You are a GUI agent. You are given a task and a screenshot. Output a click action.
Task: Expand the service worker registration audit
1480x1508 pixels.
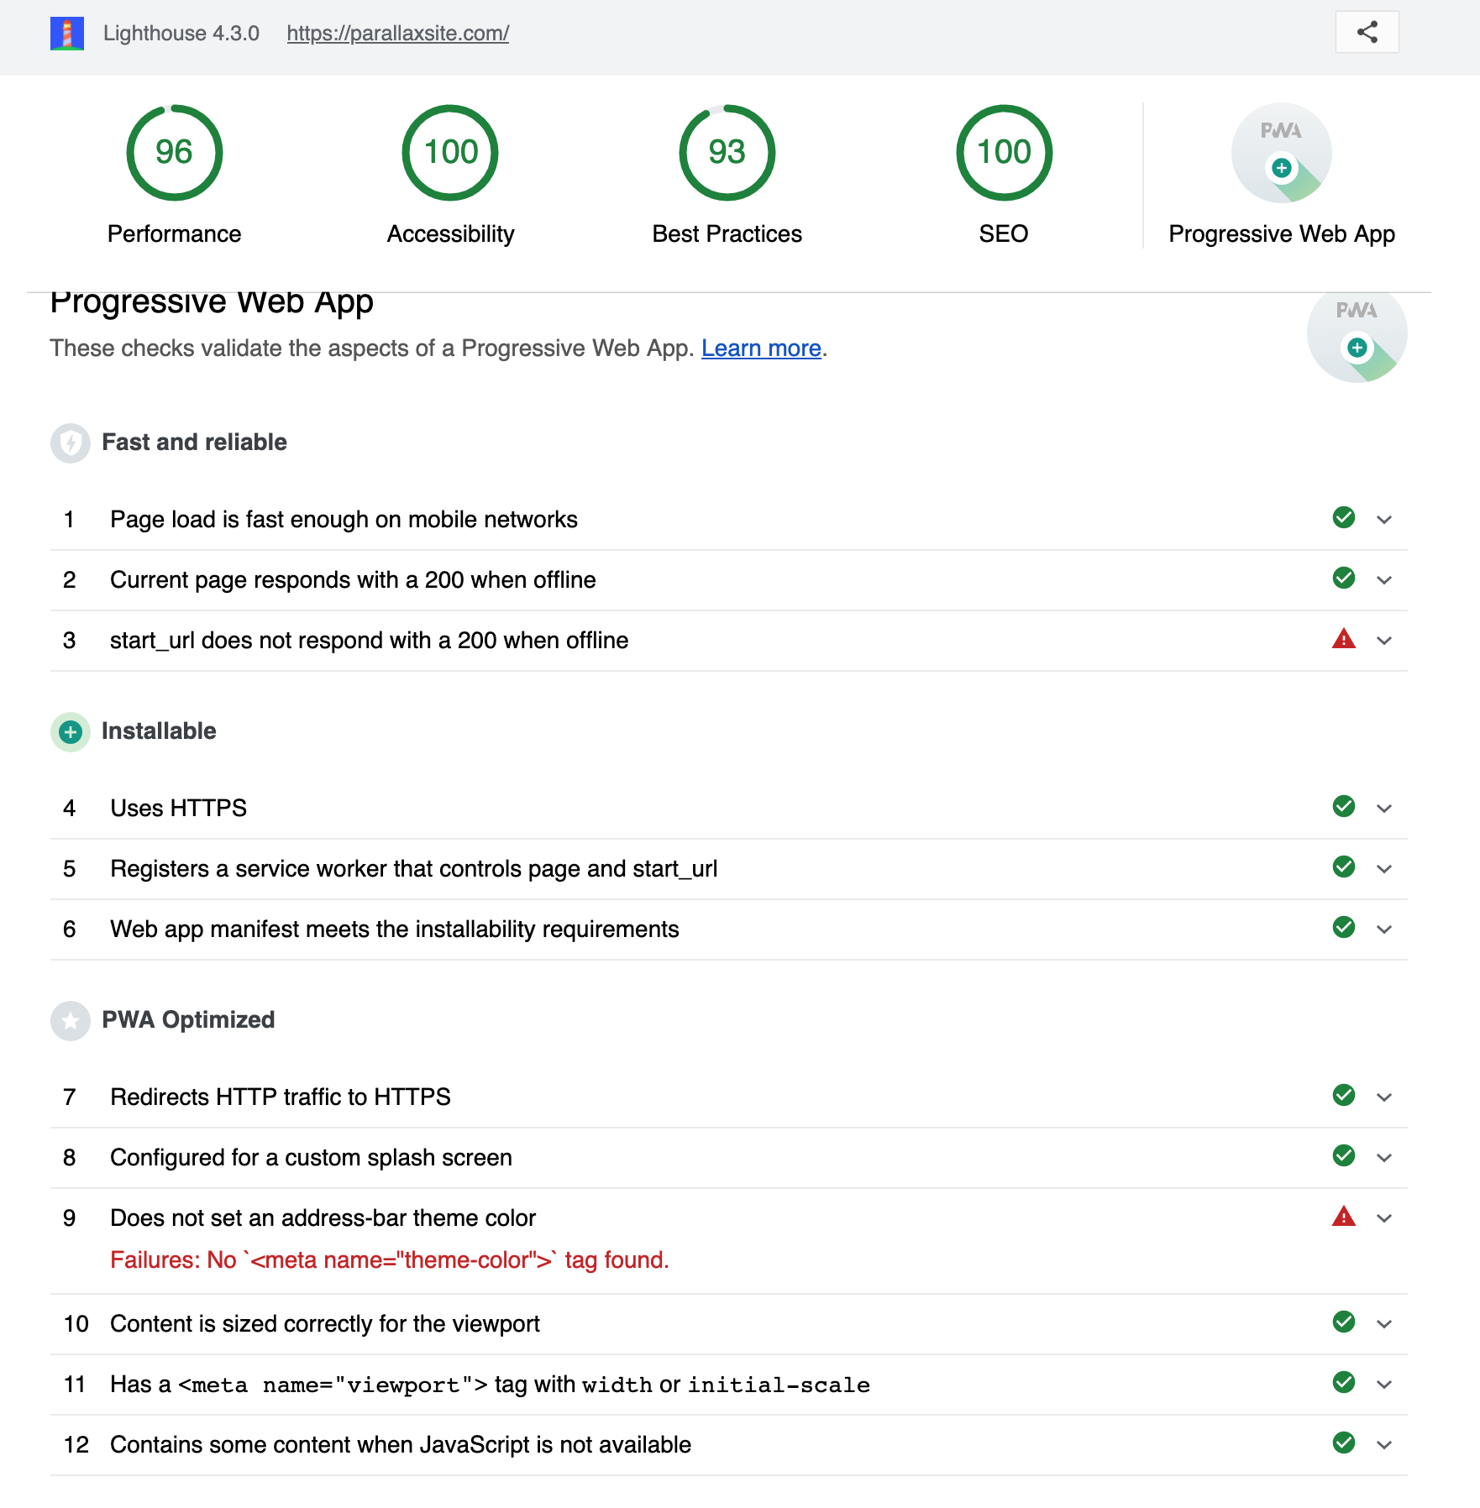point(1384,868)
